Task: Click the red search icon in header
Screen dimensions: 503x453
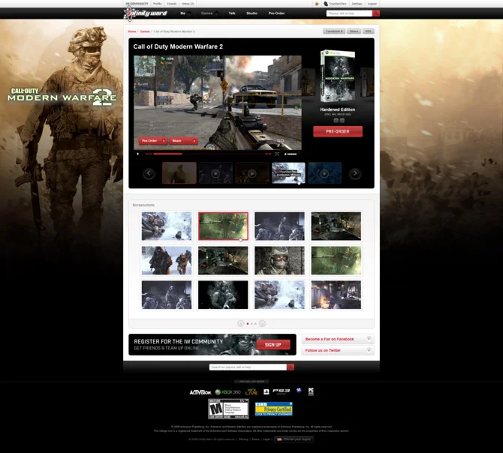Action: point(376,13)
